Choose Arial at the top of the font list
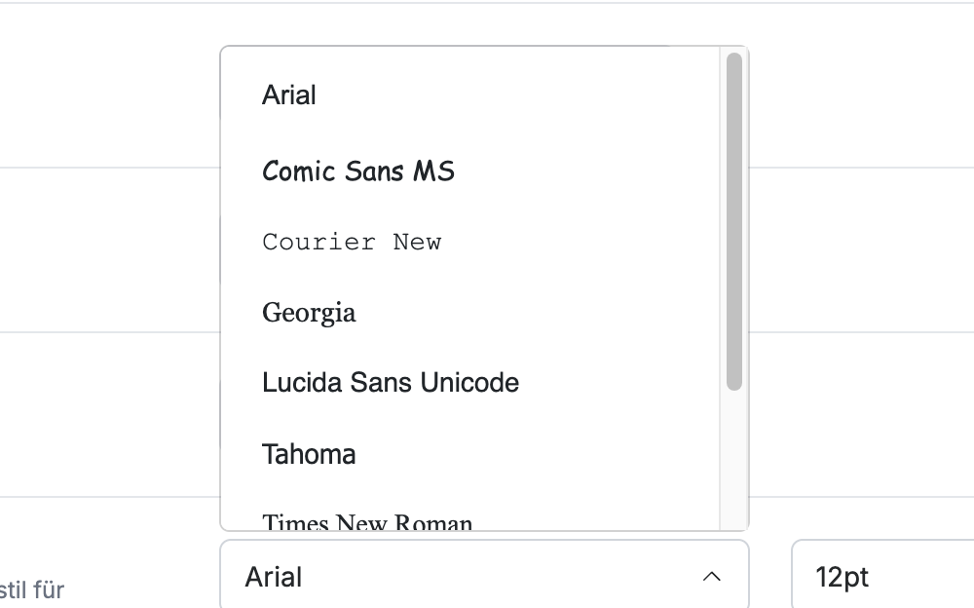 pos(470,95)
